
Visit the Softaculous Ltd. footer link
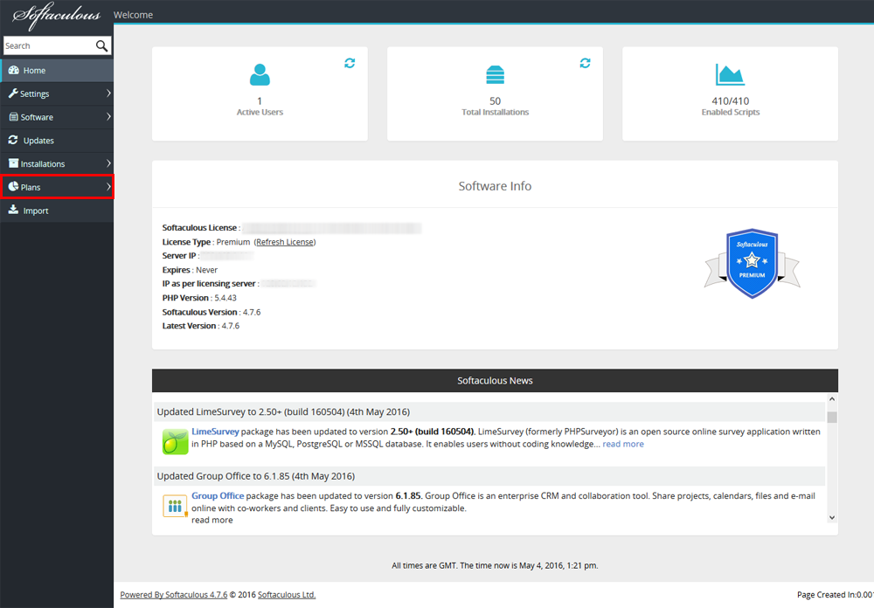(x=287, y=595)
